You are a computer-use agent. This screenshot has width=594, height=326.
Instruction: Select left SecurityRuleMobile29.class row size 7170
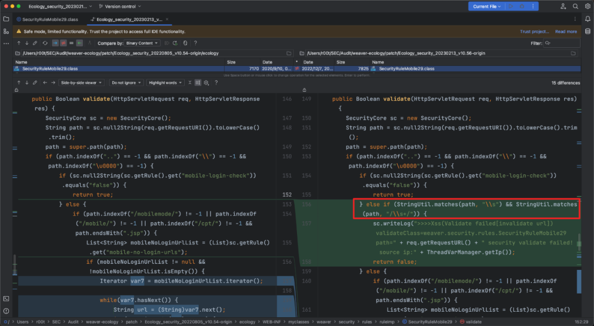tap(155, 69)
